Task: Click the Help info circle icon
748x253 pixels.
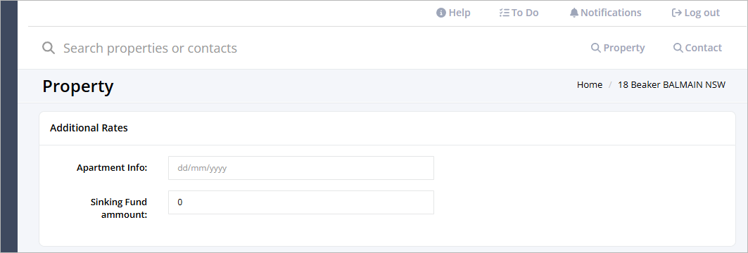Action: [440, 13]
